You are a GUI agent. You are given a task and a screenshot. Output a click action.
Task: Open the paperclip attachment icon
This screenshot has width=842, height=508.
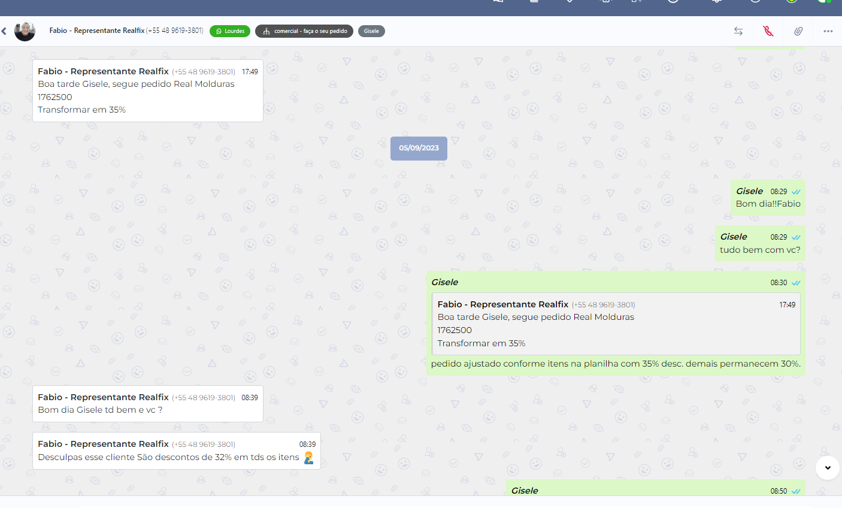pos(798,31)
